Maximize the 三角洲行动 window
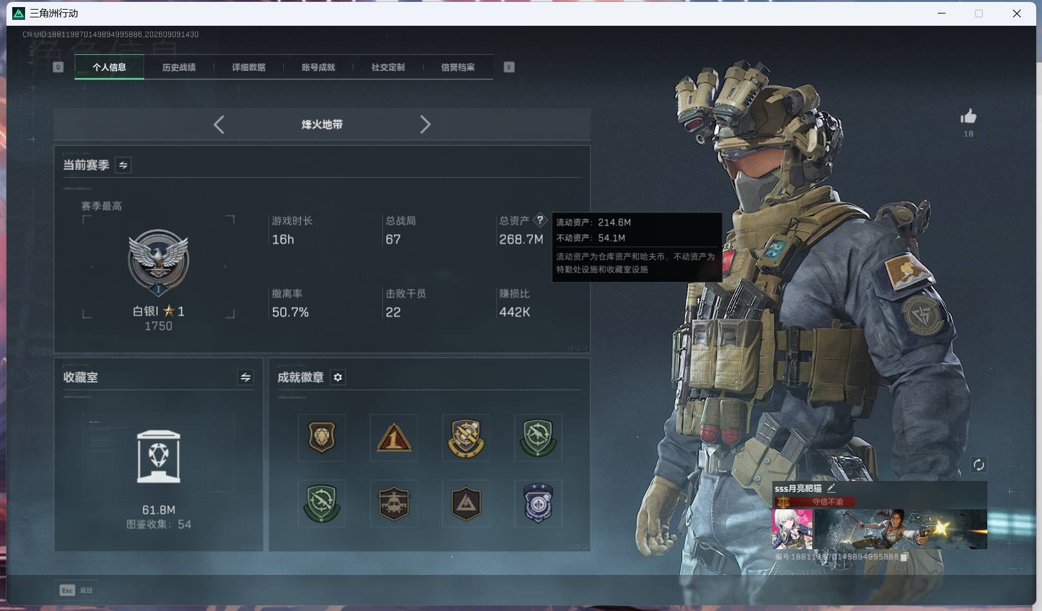The image size is (1042, 611). (x=979, y=14)
